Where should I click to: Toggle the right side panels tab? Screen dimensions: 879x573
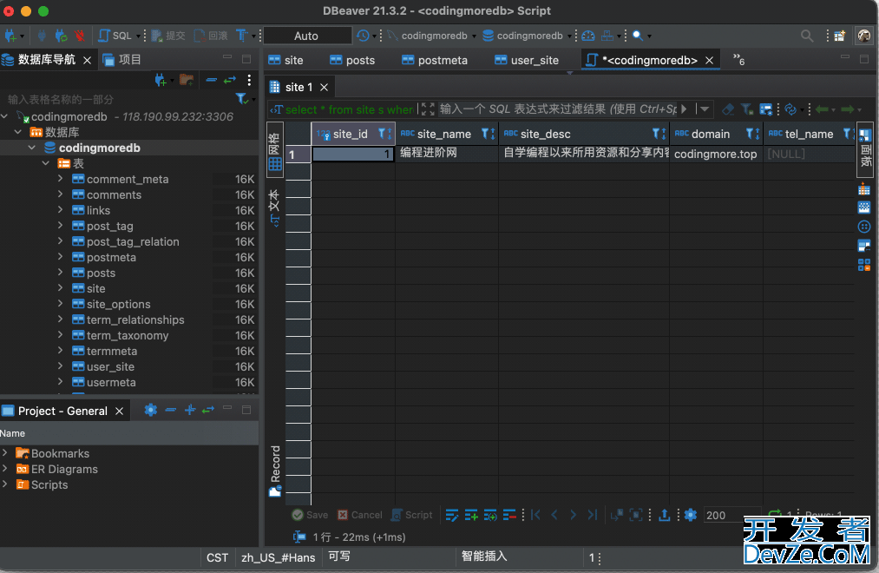point(864,148)
